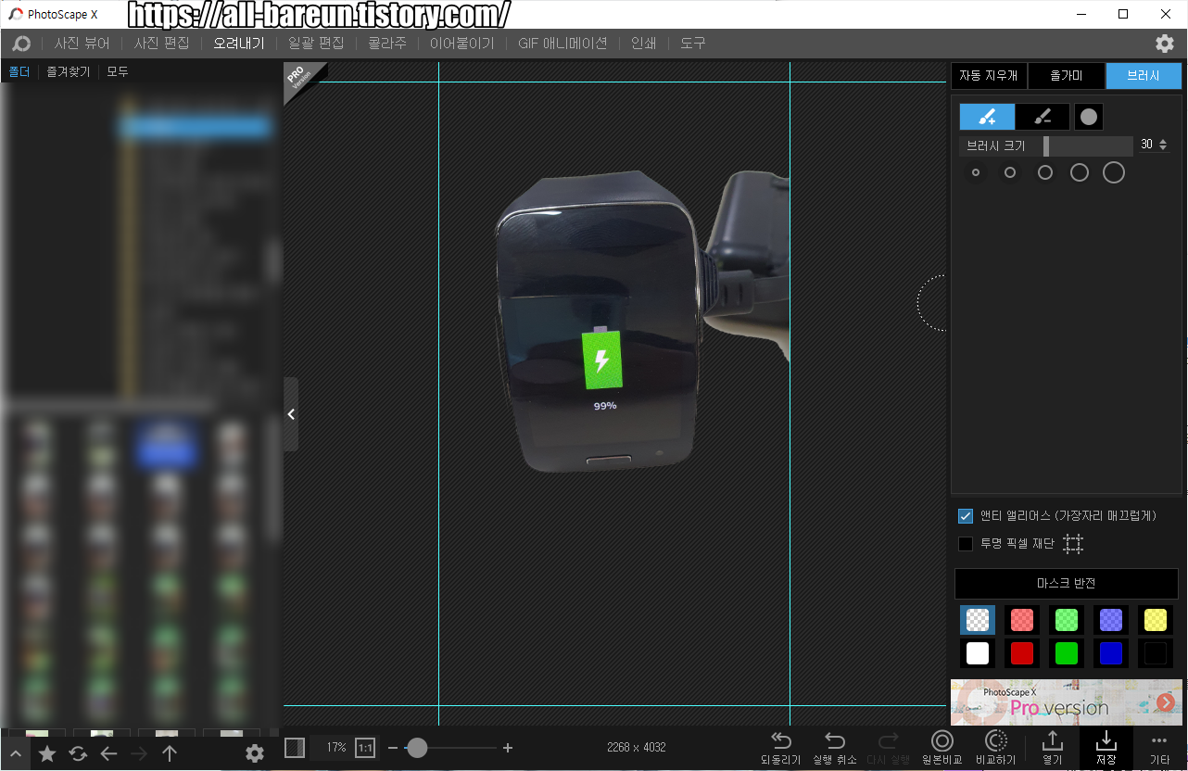Click the PhotoScape home circle icon
The width and height of the screenshot is (1188, 771).
pos(21,44)
